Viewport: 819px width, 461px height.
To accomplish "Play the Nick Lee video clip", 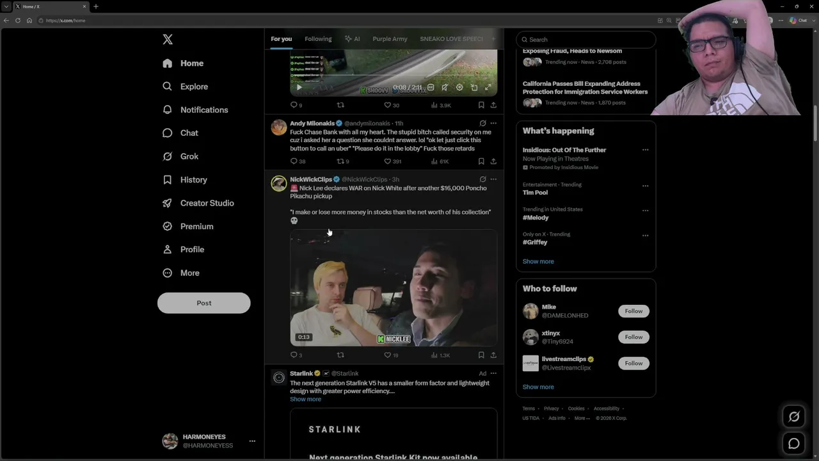I will [x=394, y=288].
